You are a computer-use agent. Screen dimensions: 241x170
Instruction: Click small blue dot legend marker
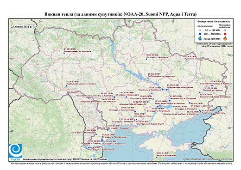pos(200,30)
